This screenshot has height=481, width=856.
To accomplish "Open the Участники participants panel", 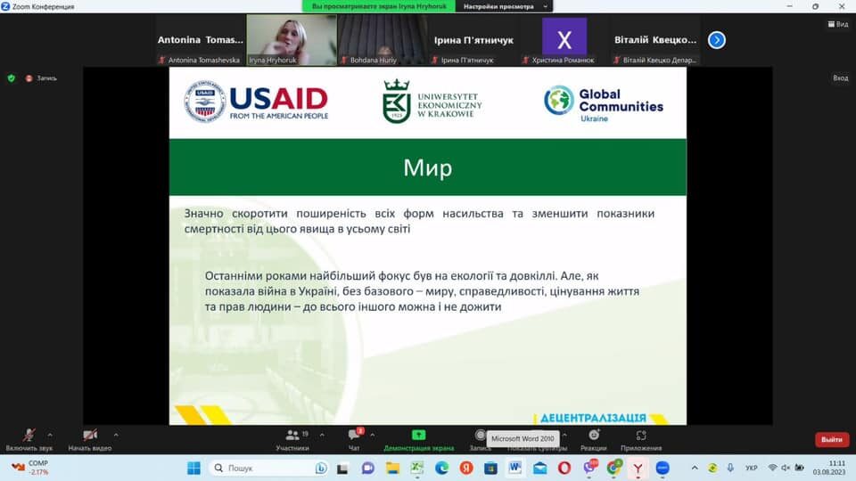I will tap(292, 436).
